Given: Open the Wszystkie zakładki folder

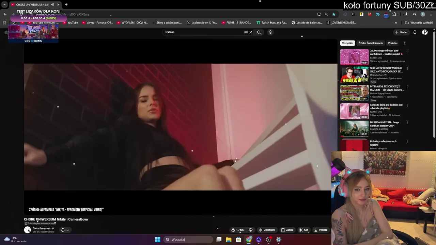Looking at the screenshot, I should click(x=419, y=23).
